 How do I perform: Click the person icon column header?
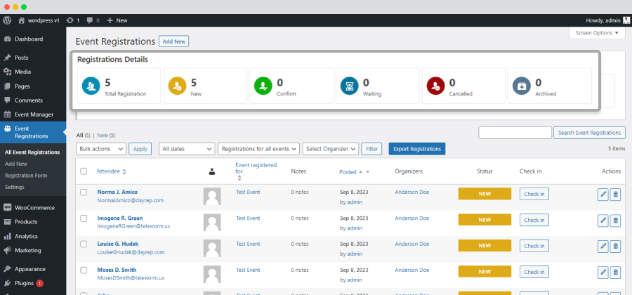[x=212, y=171]
